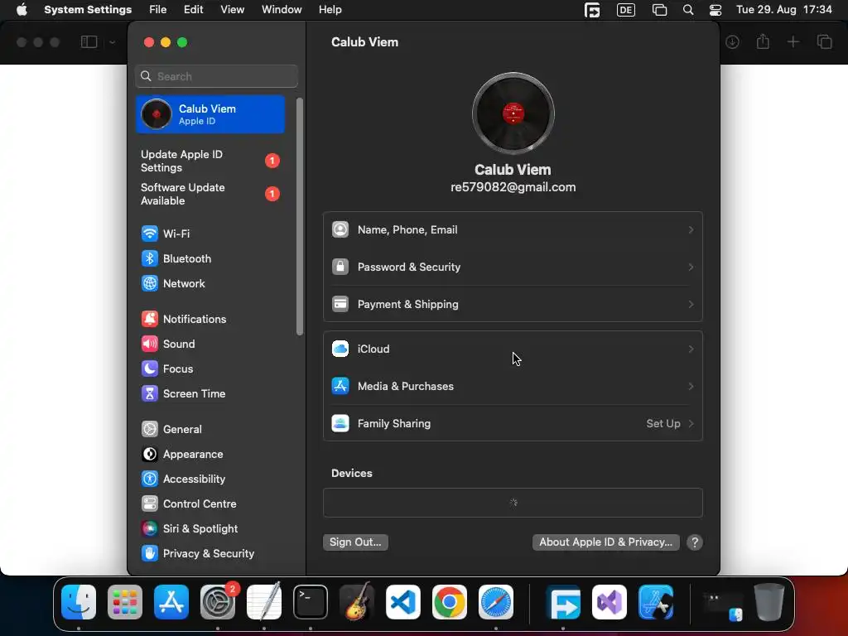Click the sidebar scrollbar
Image resolution: width=848 pixels, height=636 pixels.
300,216
